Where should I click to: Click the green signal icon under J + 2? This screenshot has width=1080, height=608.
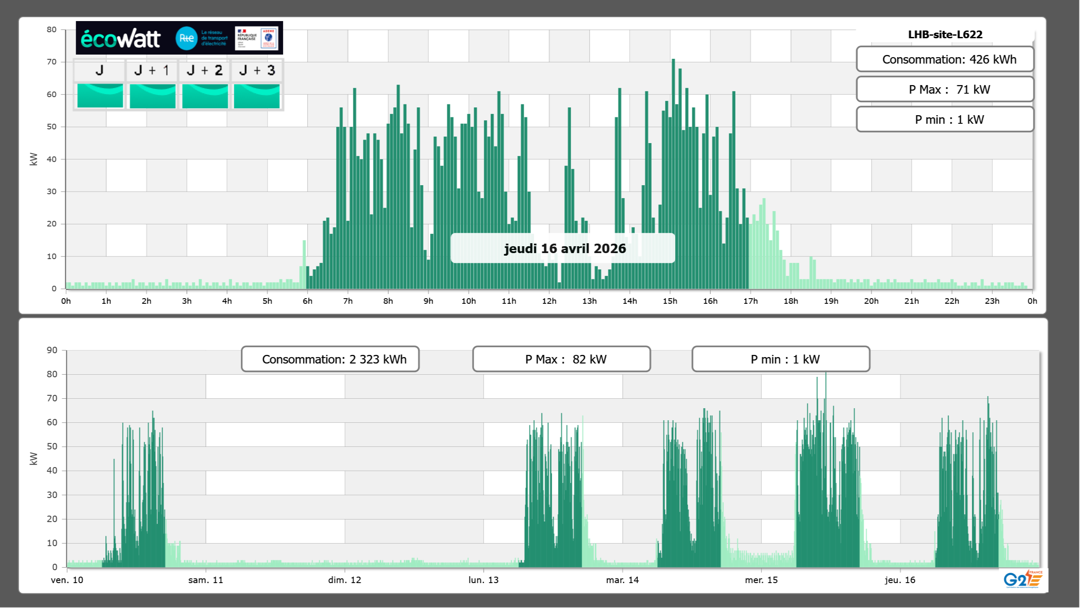click(205, 95)
